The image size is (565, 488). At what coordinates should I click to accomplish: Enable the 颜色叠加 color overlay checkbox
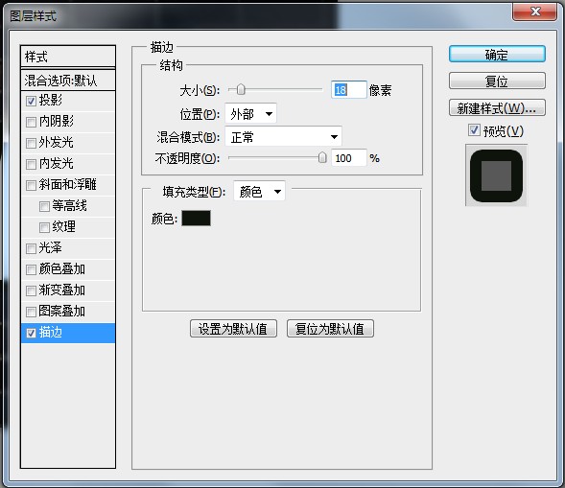(x=31, y=269)
